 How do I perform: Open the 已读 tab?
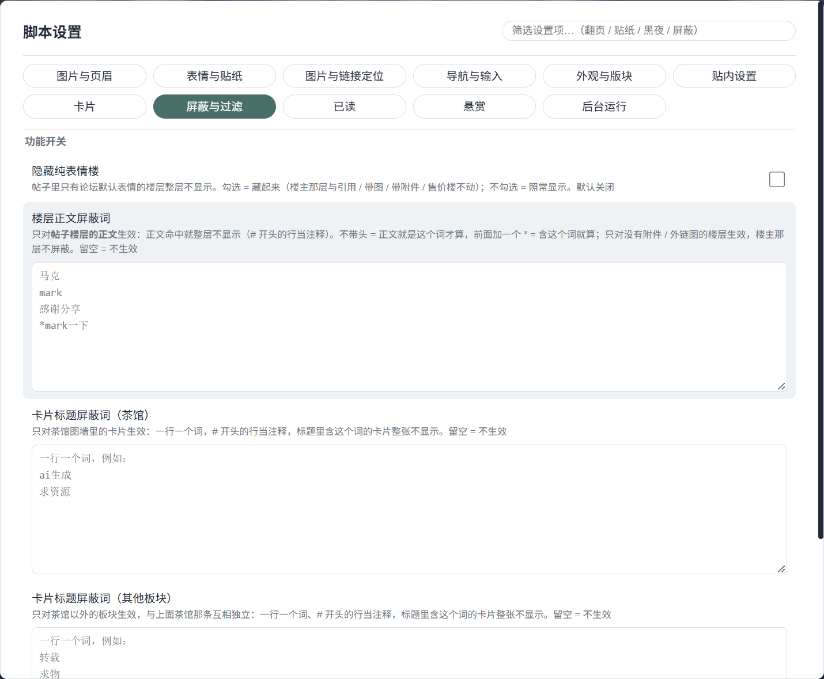click(345, 107)
